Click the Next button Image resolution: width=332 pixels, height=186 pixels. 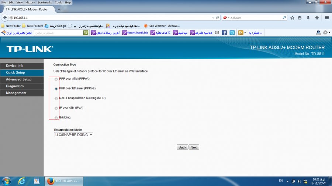click(194, 147)
